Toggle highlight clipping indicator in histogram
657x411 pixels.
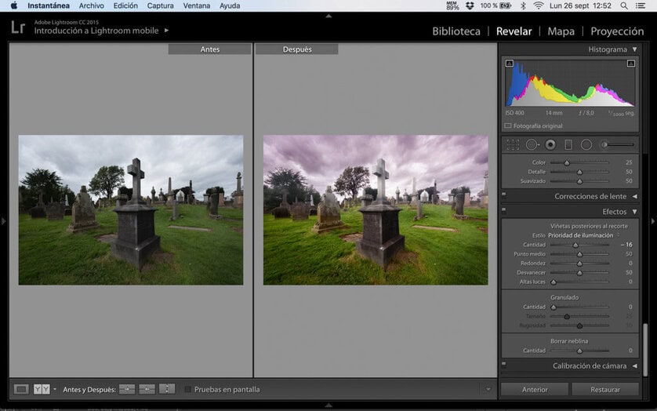(631, 64)
